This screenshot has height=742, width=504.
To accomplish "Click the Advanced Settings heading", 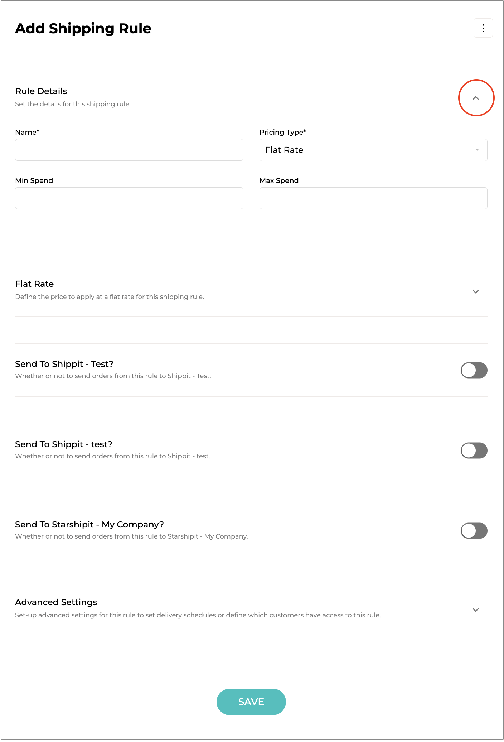I will point(56,602).
